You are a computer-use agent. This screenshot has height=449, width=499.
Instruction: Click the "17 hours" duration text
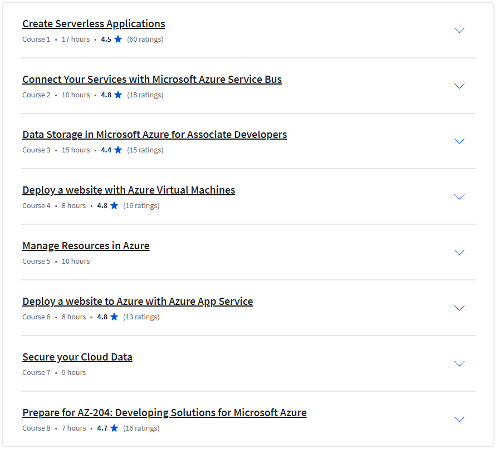76,39
